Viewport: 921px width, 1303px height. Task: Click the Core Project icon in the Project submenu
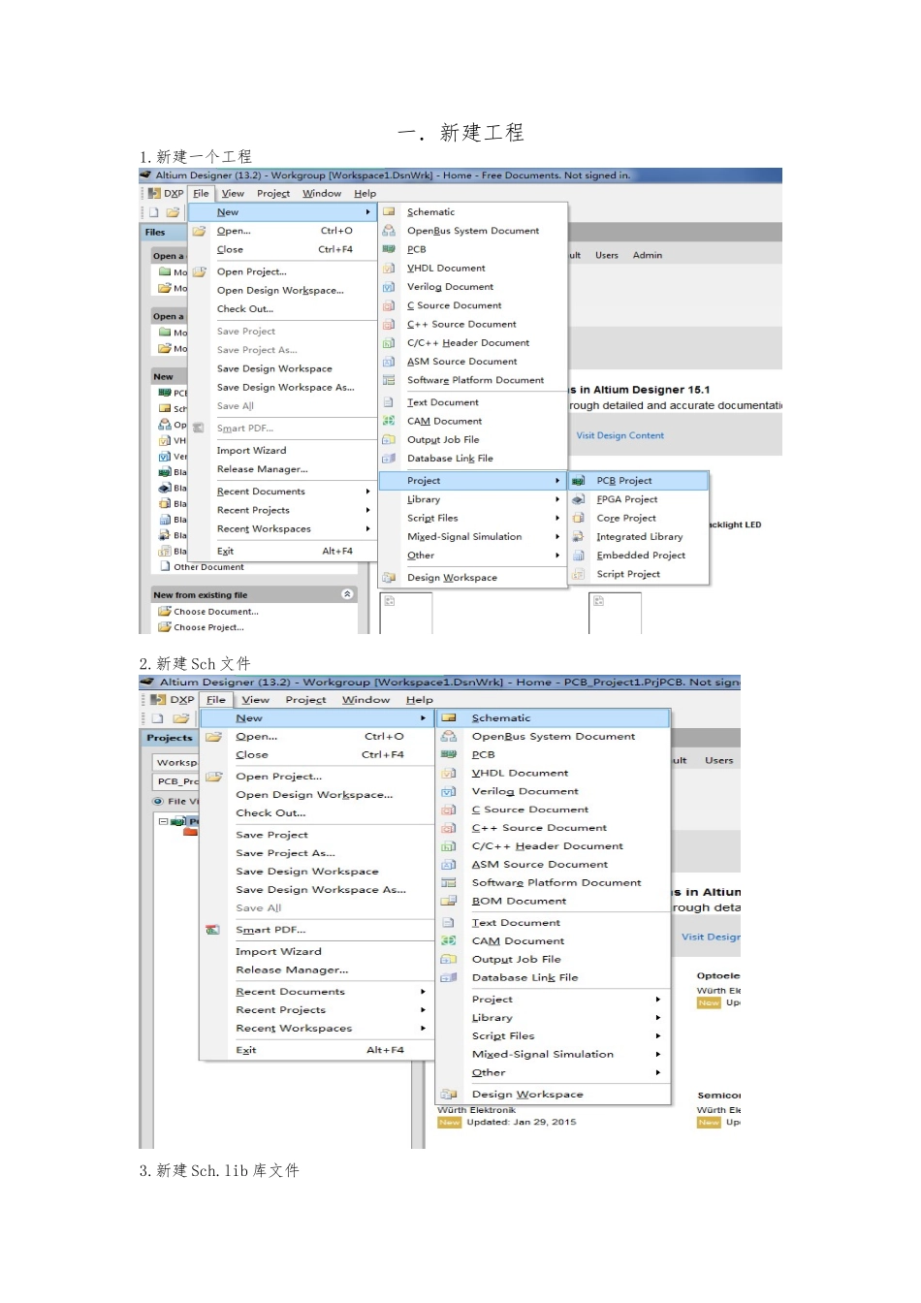(578, 518)
